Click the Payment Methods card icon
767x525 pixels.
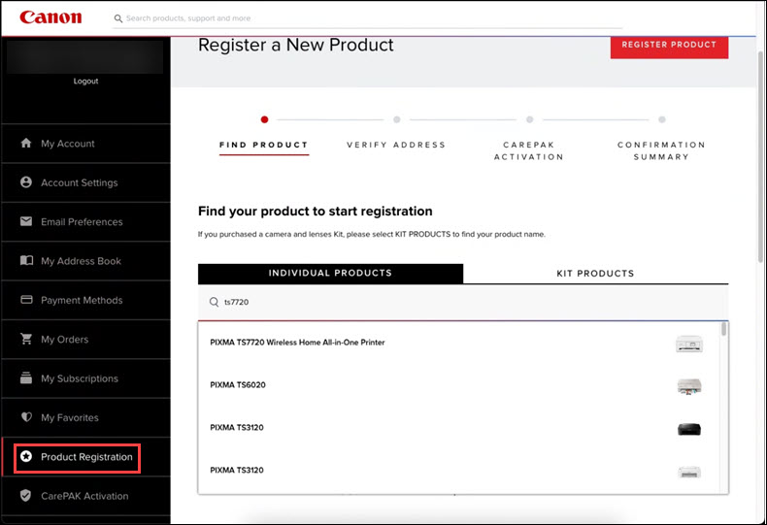pos(26,300)
